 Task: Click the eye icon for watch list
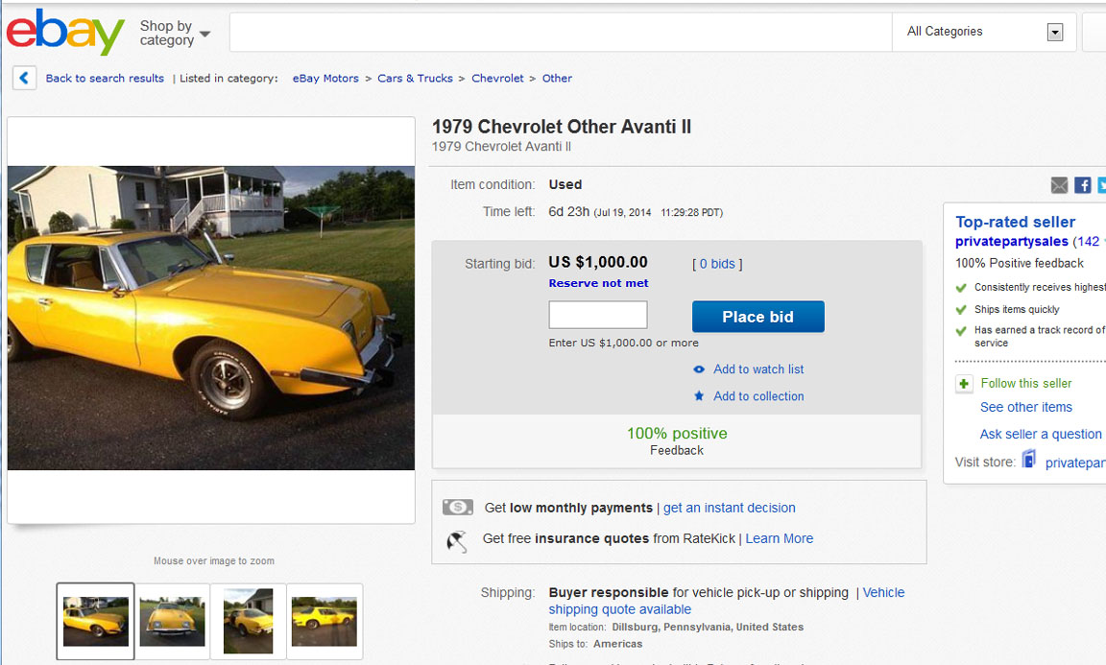699,369
